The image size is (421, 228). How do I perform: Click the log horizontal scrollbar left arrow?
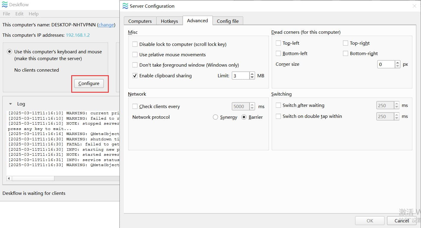pyautogui.click(x=9, y=178)
